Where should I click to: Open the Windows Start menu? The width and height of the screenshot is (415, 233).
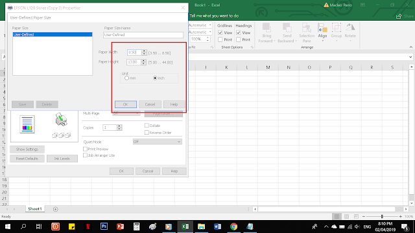point(8,227)
